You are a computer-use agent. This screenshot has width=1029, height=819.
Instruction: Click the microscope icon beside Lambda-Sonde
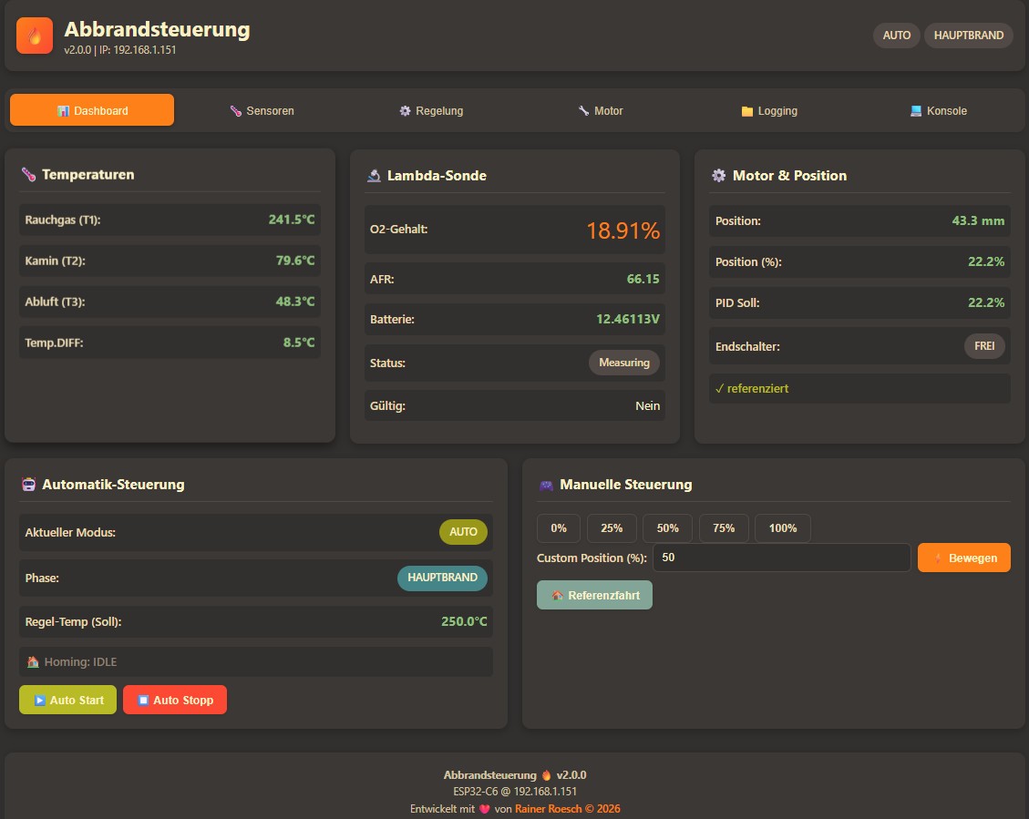click(x=374, y=176)
